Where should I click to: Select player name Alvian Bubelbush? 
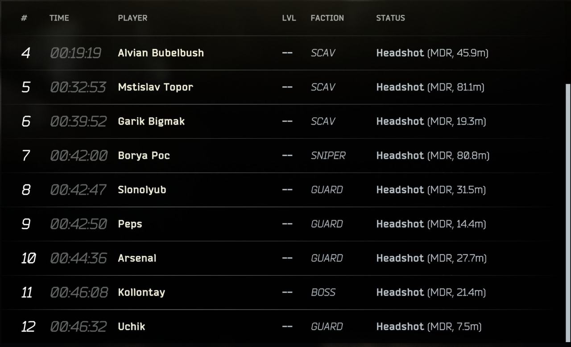pos(161,53)
